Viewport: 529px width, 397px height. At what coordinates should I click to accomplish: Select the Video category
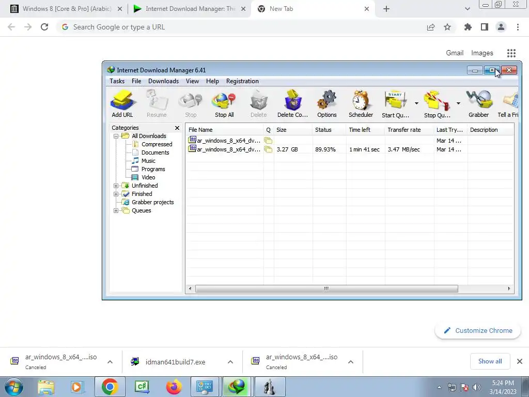pyautogui.click(x=148, y=177)
